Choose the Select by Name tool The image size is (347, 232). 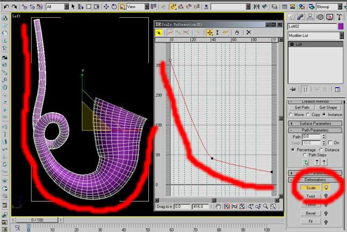pyautogui.click(x=81, y=7)
